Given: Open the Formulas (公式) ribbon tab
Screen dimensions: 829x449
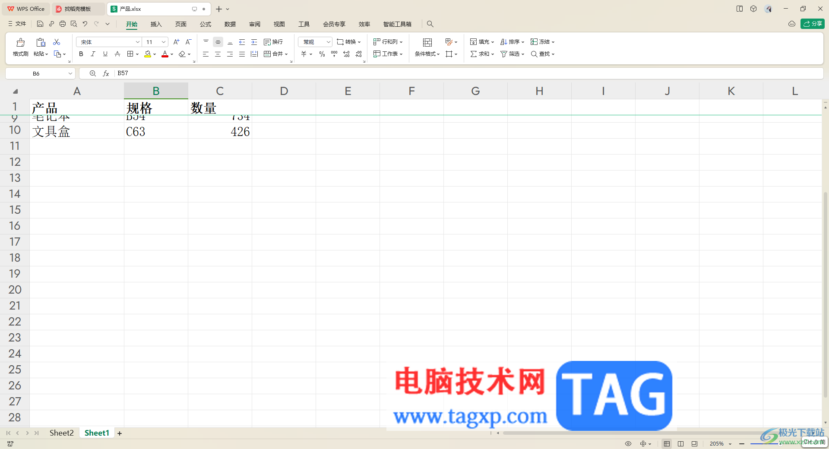Looking at the screenshot, I should (x=205, y=24).
